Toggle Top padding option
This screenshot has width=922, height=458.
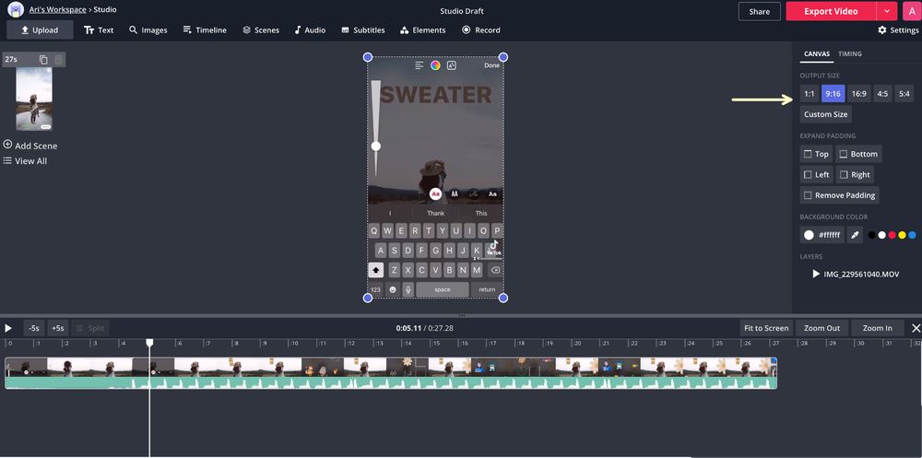(x=816, y=154)
